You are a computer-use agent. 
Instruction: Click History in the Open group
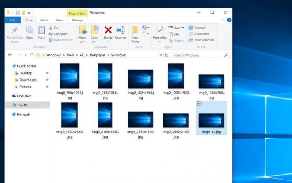tap(176, 41)
